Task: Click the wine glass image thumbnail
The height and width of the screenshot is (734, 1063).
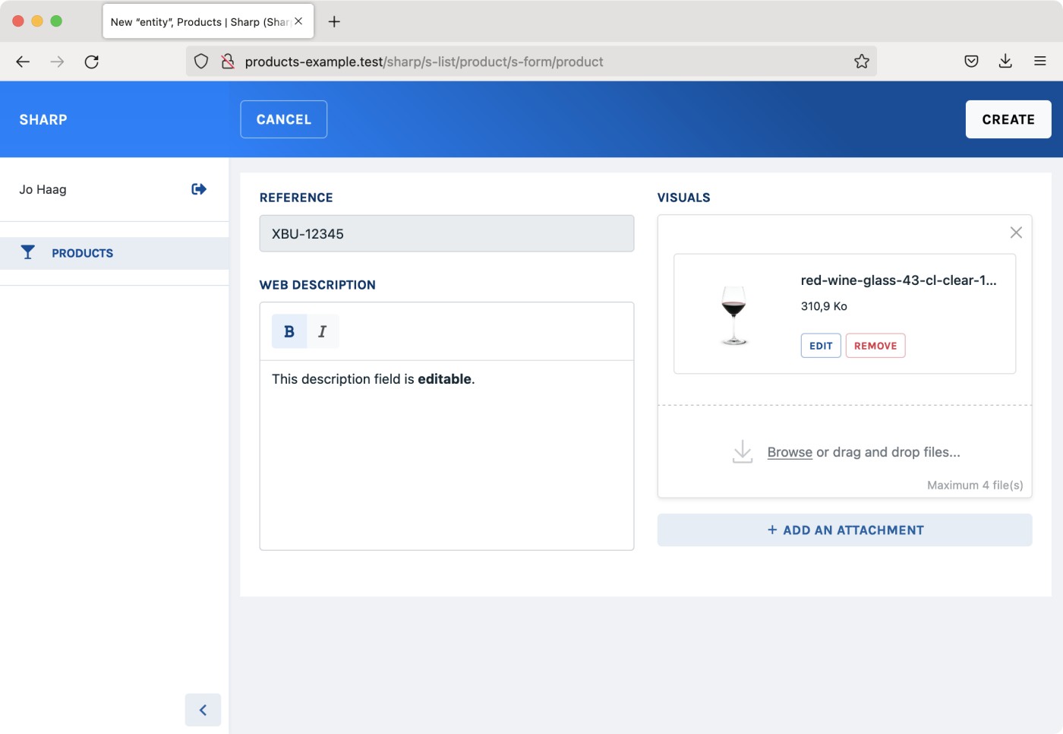Action: [733, 315]
